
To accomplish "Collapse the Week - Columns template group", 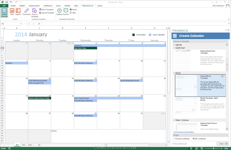I will (174, 120).
